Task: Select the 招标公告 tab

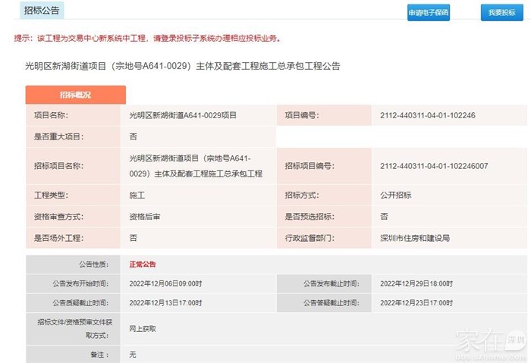Action: tap(42, 10)
